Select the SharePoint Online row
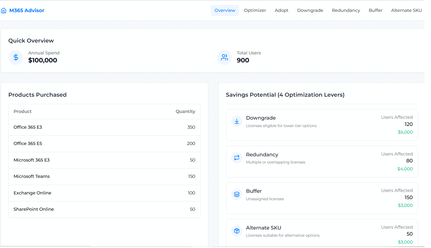 (x=104, y=209)
